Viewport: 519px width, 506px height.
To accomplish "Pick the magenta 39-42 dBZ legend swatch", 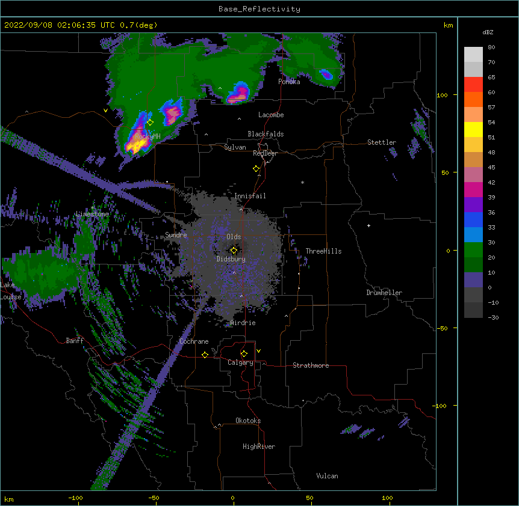I will [x=473, y=189].
